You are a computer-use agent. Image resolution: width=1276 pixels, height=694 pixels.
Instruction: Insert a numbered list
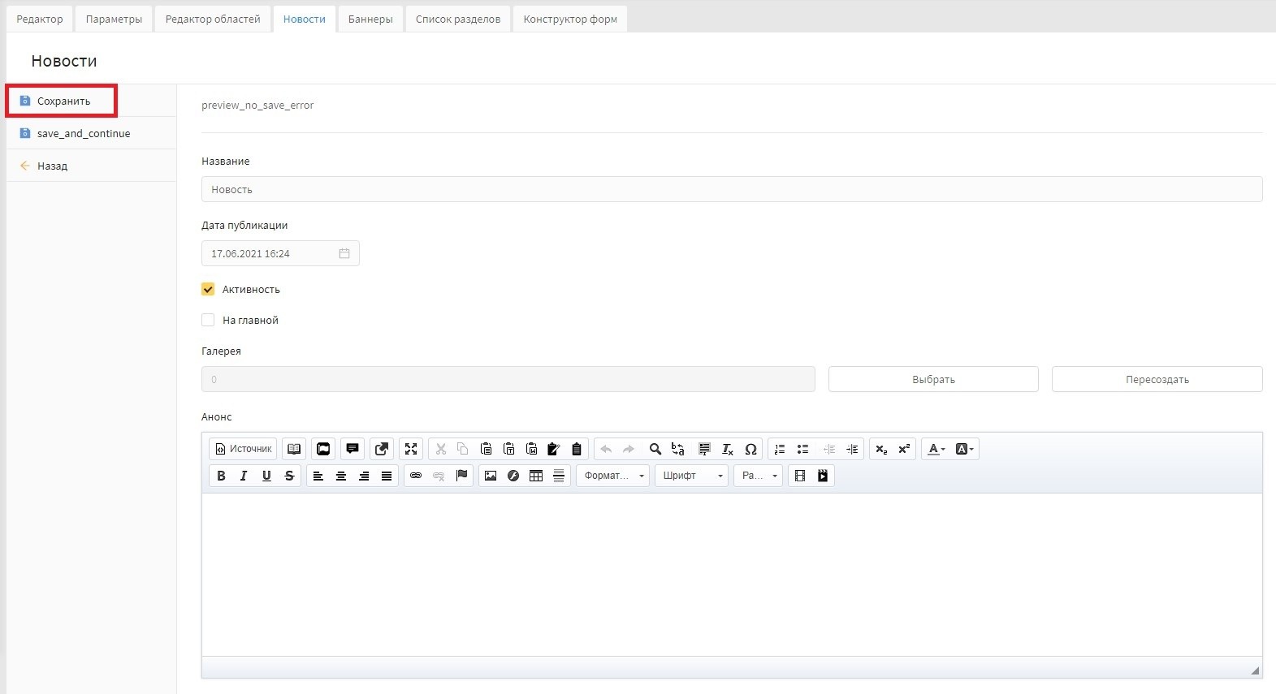click(x=780, y=449)
